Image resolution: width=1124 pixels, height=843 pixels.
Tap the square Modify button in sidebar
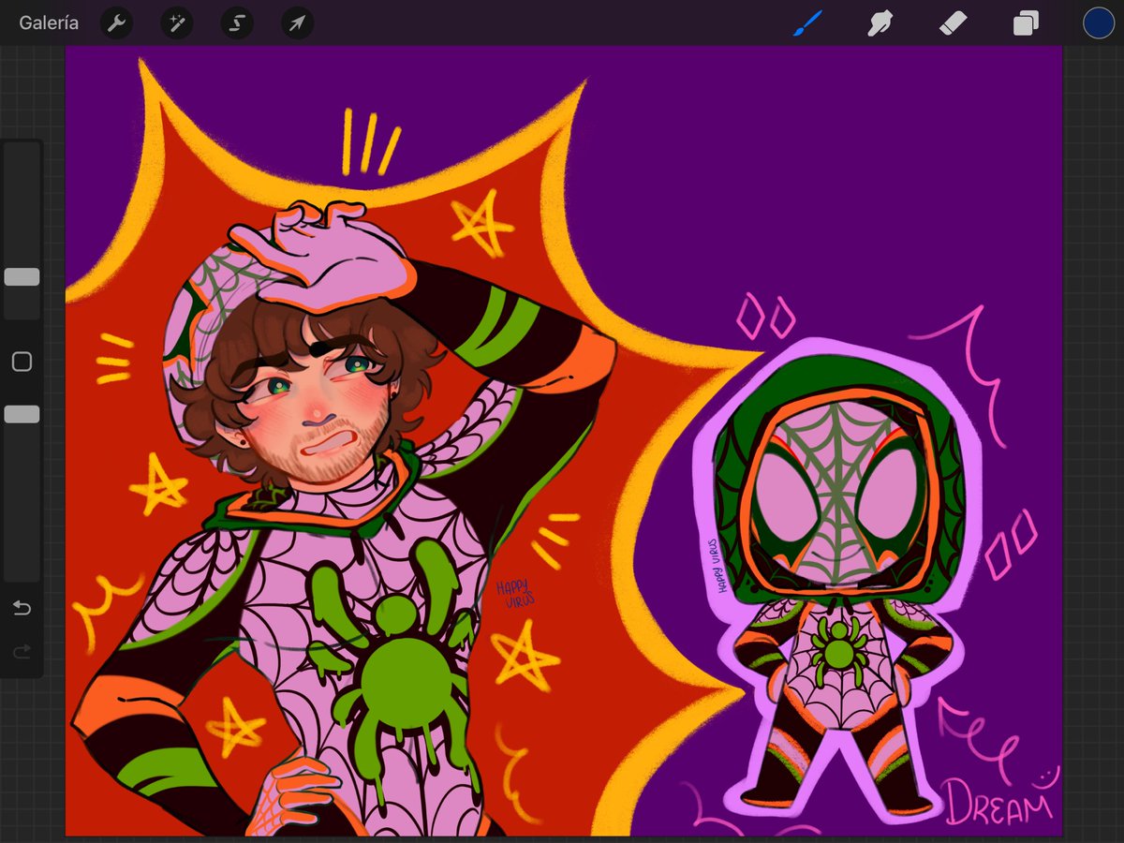22,362
